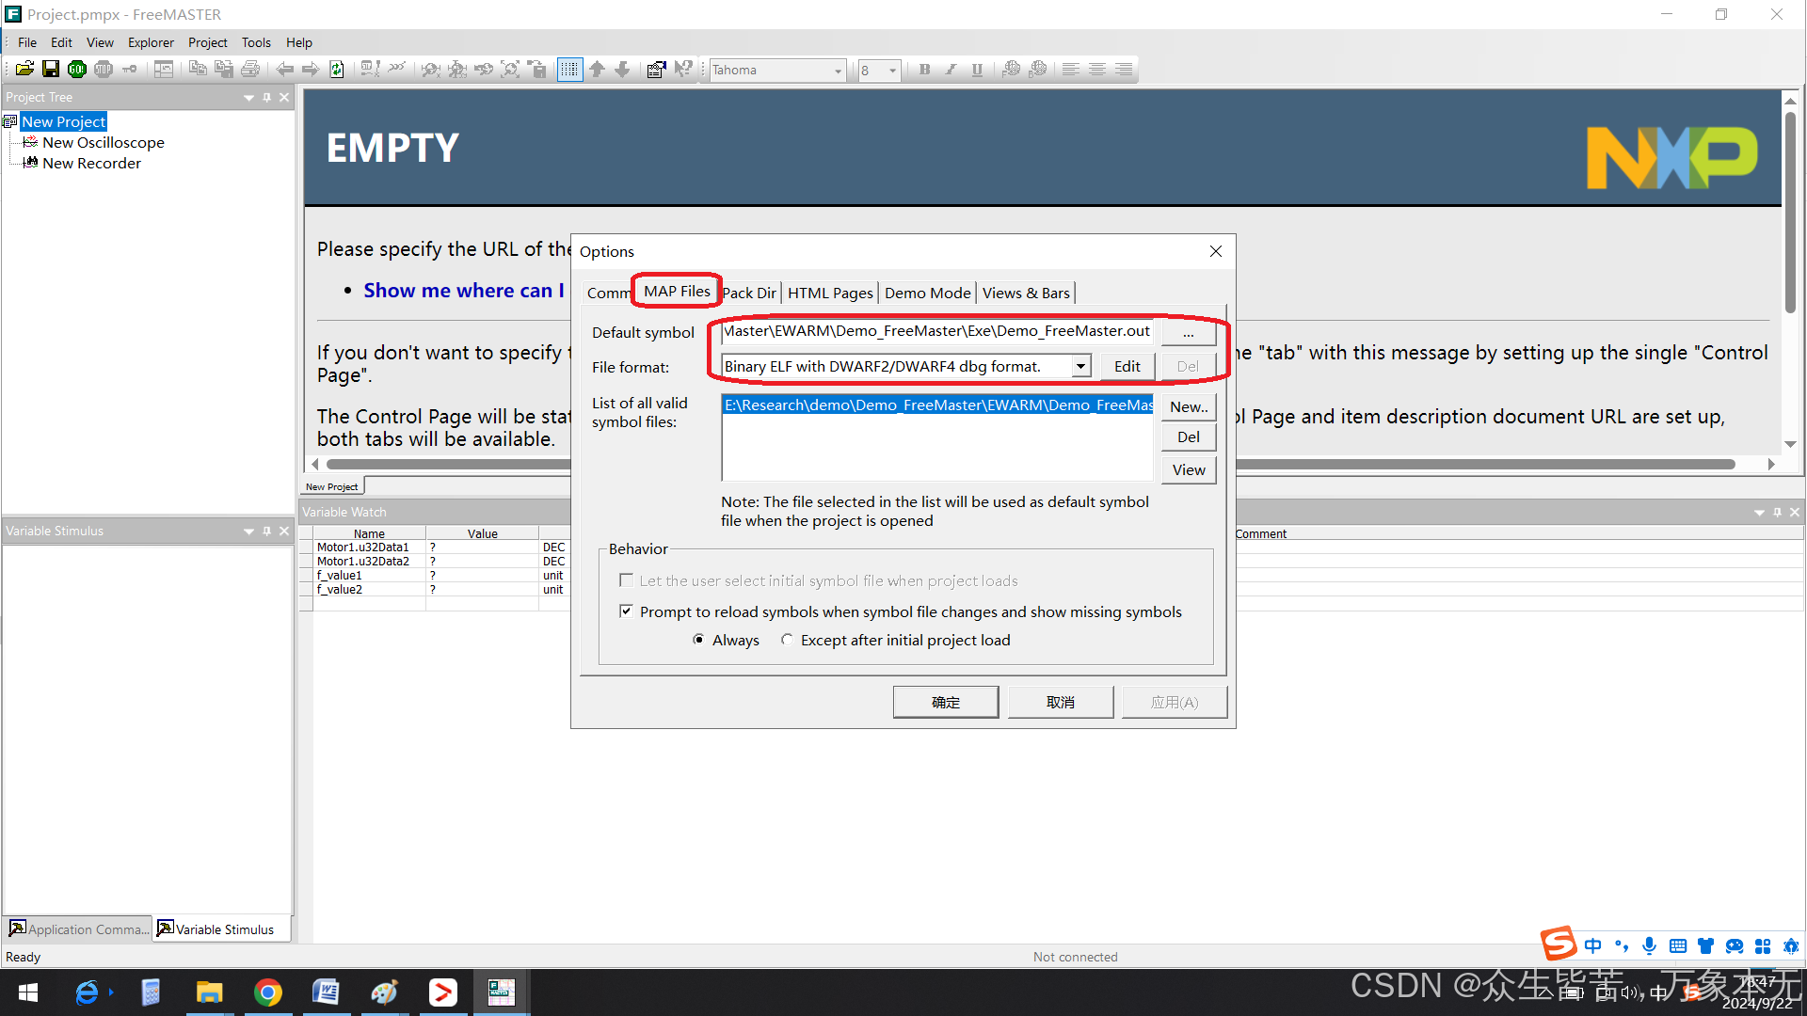
Task: Open Chrome from the taskbar
Action: coord(268,992)
